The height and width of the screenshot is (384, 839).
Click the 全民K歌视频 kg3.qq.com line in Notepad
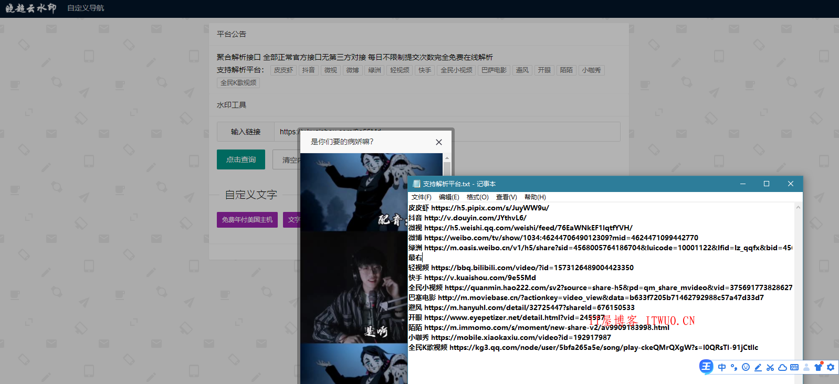[x=583, y=347]
